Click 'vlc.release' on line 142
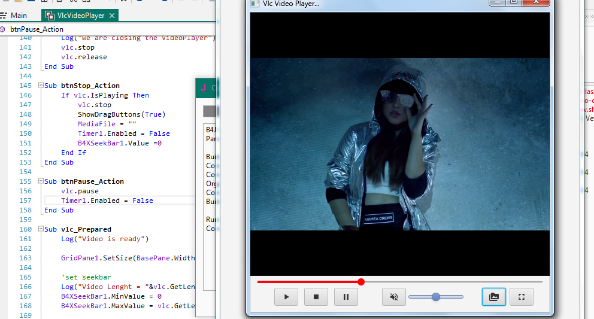 coord(84,57)
